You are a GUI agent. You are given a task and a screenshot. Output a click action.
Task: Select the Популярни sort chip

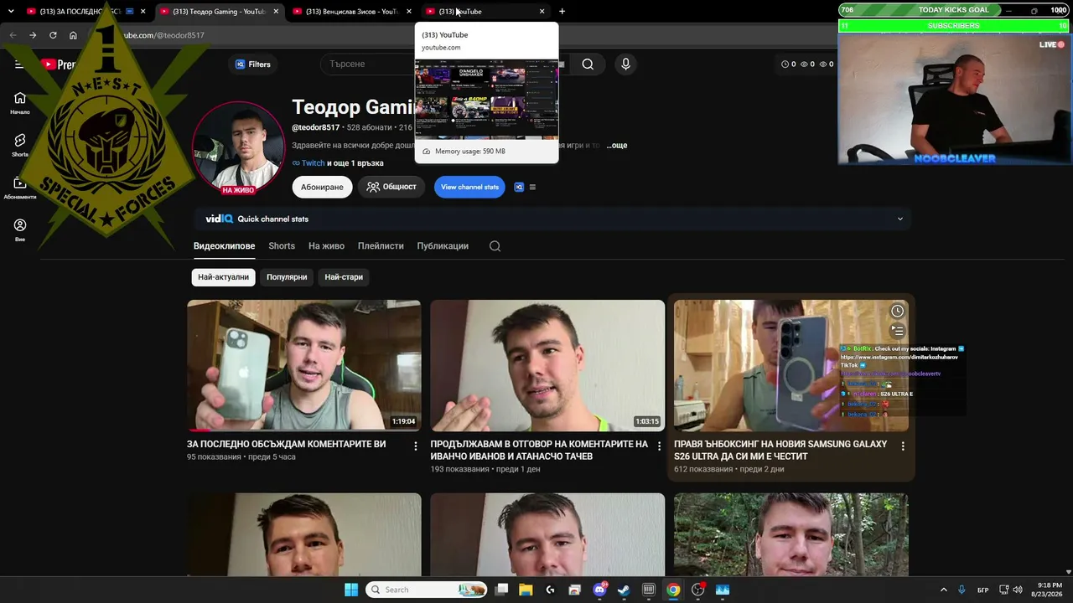(287, 277)
